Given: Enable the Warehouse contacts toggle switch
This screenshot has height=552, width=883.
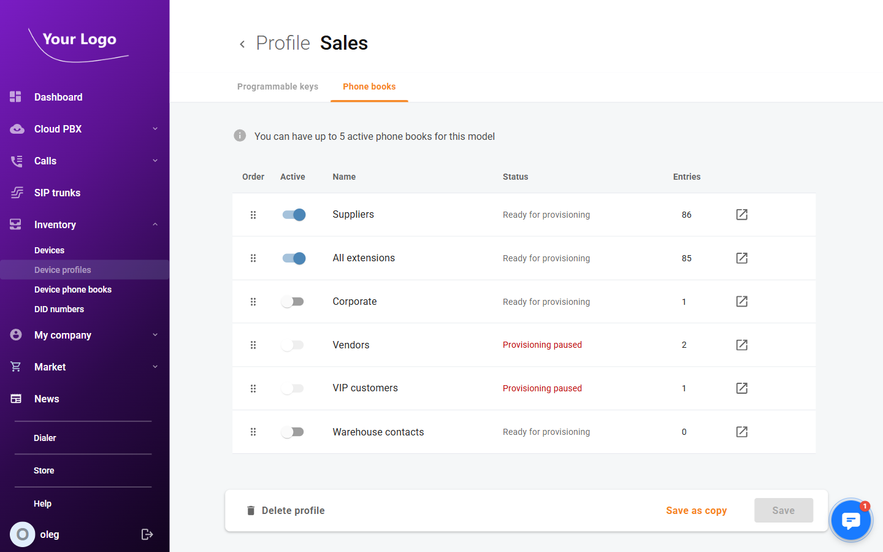Looking at the screenshot, I should (x=292, y=432).
